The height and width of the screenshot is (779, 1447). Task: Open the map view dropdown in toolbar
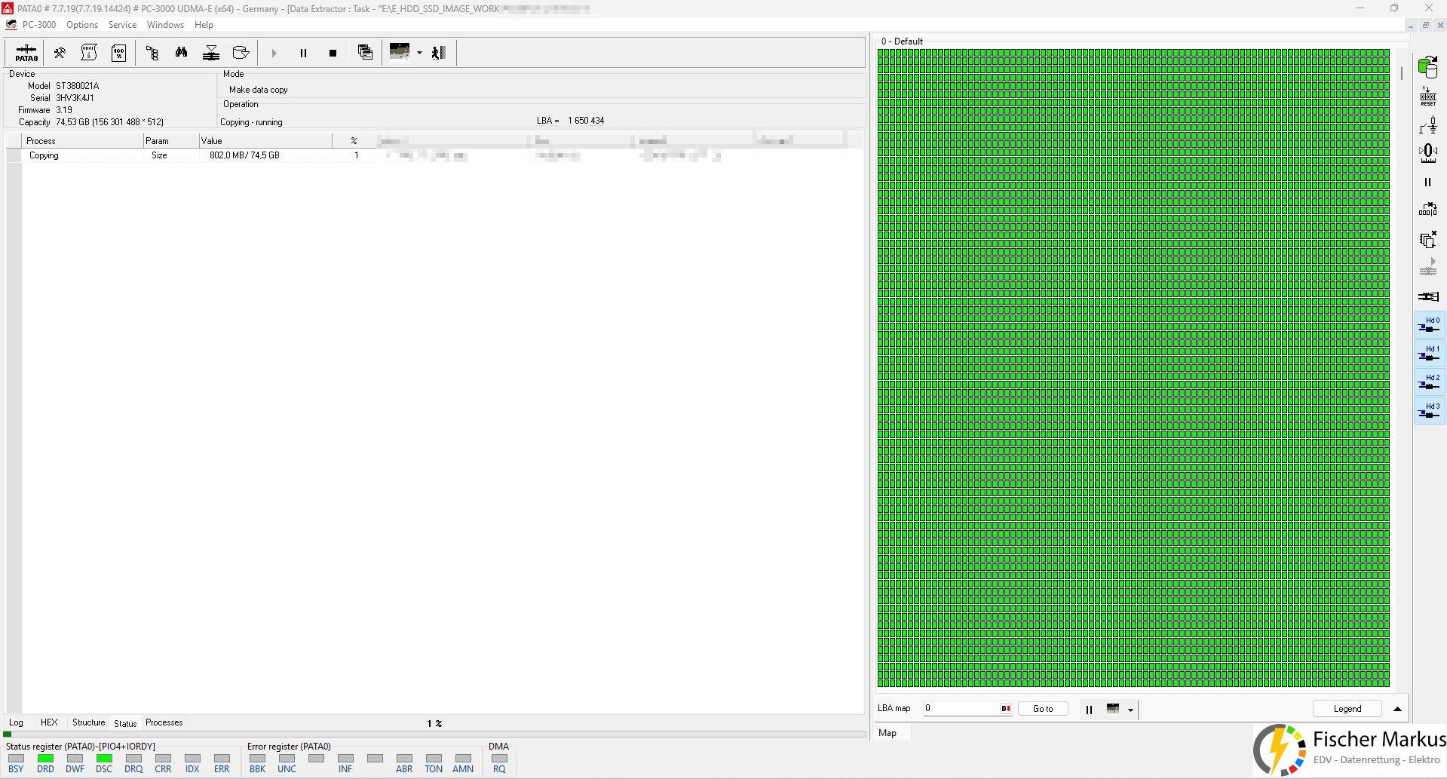pyautogui.click(x=419, y=53)
